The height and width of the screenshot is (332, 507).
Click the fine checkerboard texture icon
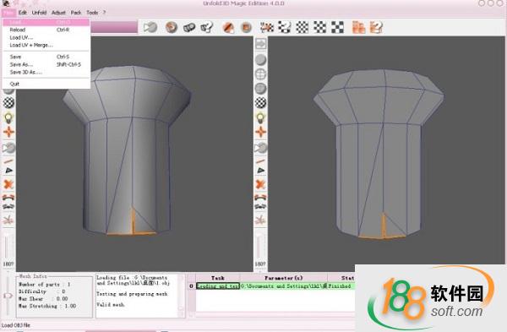coord(303,27)
